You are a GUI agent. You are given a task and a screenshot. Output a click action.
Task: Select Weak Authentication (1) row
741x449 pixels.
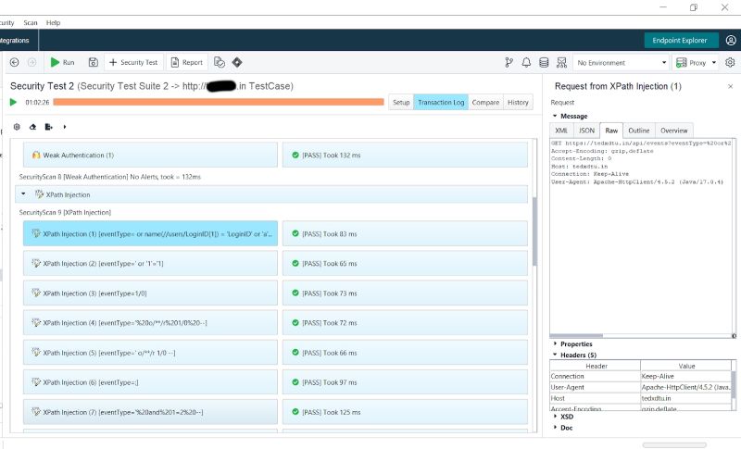point(150,155)
